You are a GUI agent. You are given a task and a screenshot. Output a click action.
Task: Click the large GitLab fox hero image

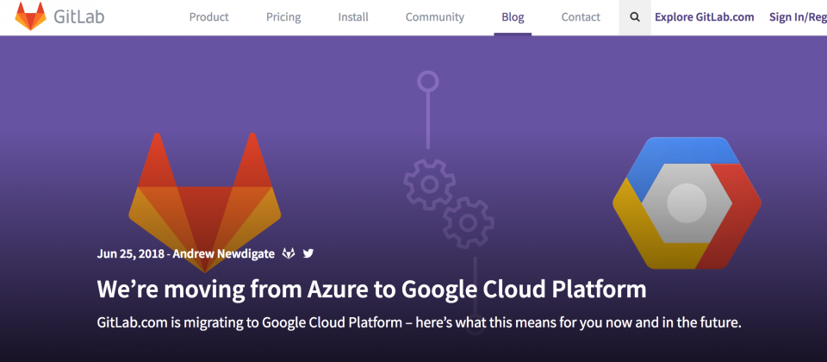[x=205, y=202]
